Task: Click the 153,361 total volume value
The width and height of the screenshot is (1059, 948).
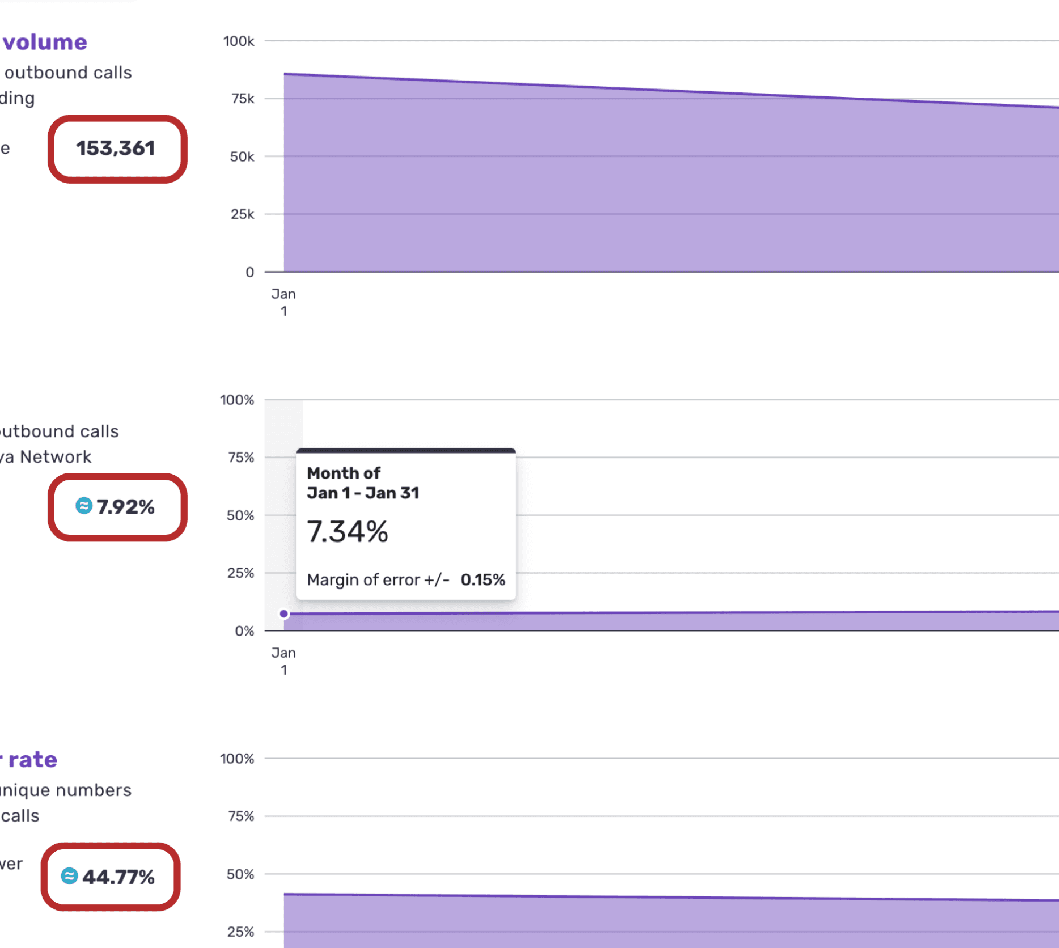Action: pos(116,149)
